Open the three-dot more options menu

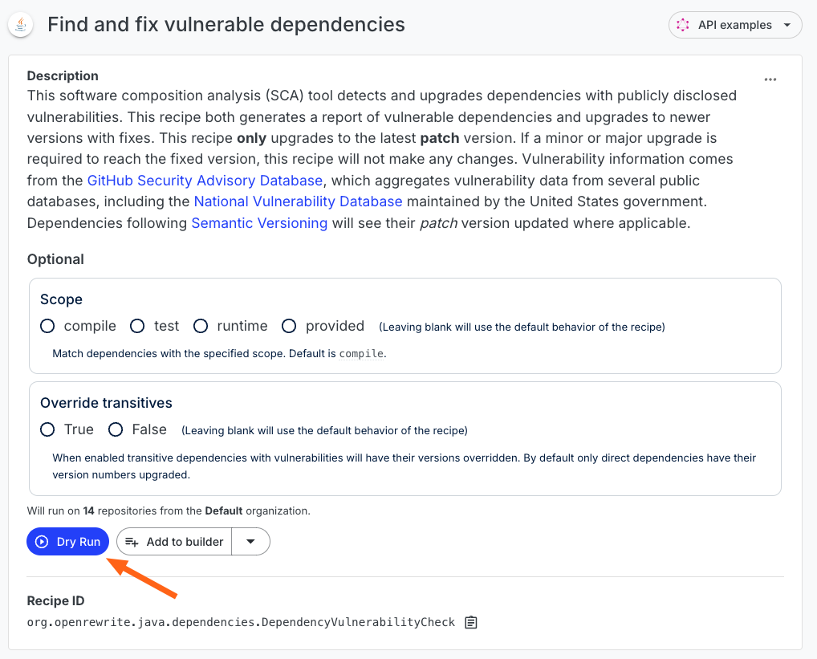tap(770, 79)
